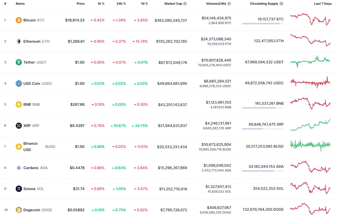Open Bitcoin by clicking its name
The image size is (338, 217).
pyautogui.click(x=30, y=20)
